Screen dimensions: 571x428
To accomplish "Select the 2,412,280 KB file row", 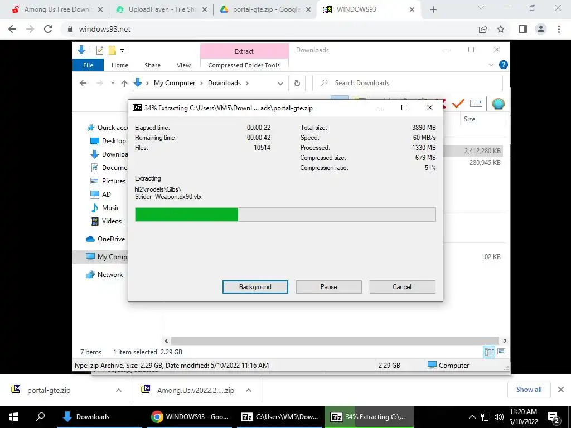I will click(x=473, y=150).
